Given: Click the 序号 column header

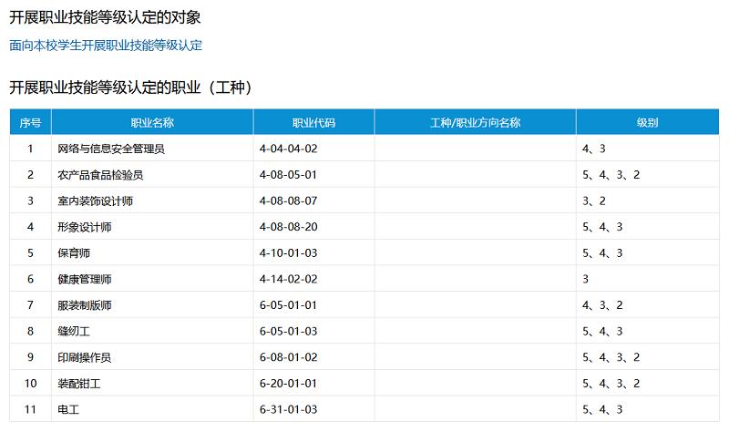Looking at the screenshot, I should coord(30,122).
